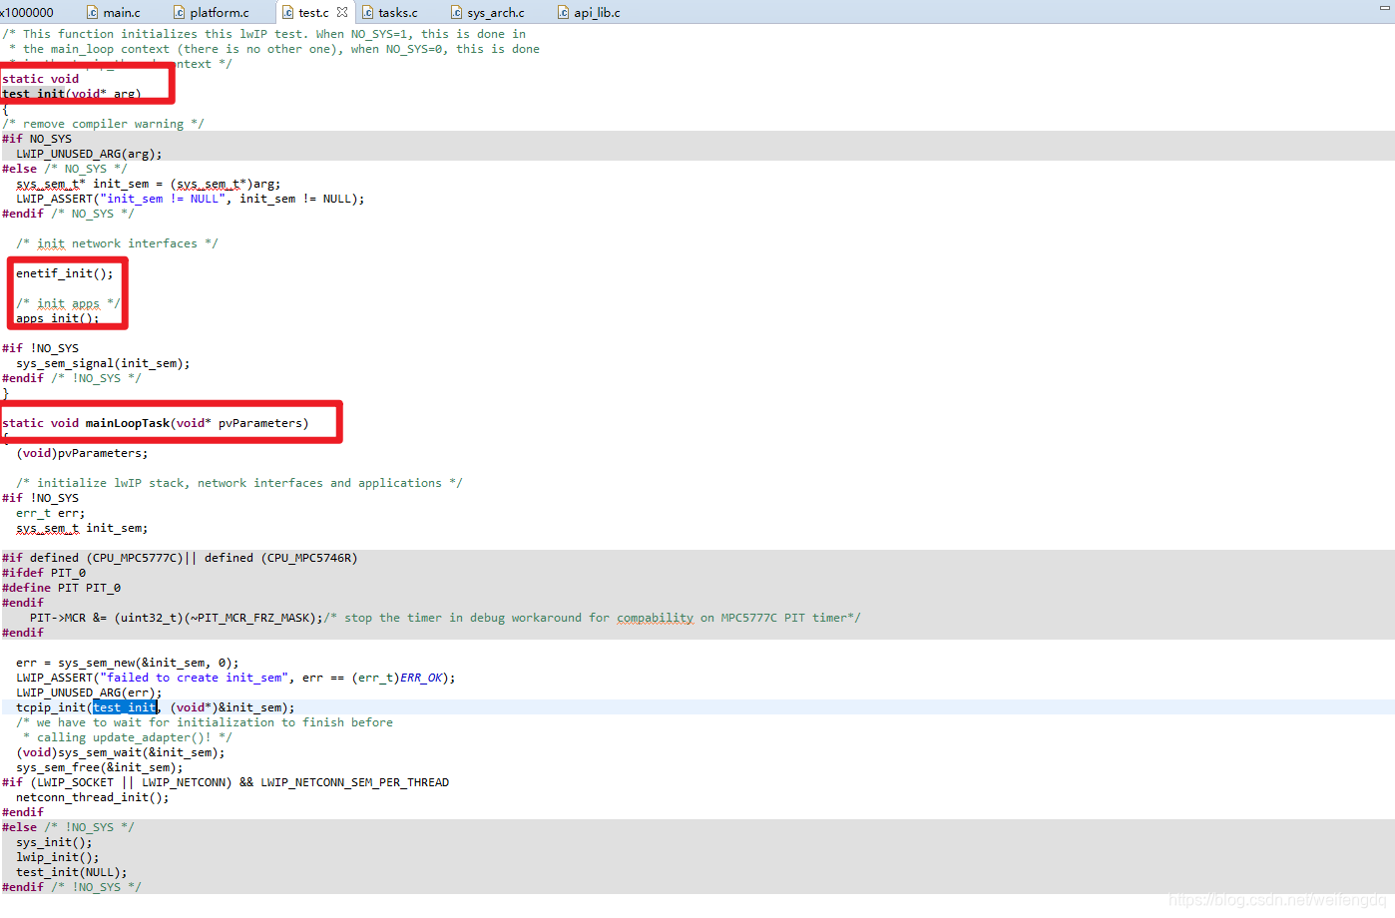
Task: Select the tab ending in x1000000
Action: (x=27, y=12)
